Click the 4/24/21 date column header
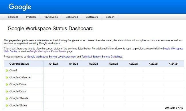Screen dimensions: 186x111 point(174,64)
